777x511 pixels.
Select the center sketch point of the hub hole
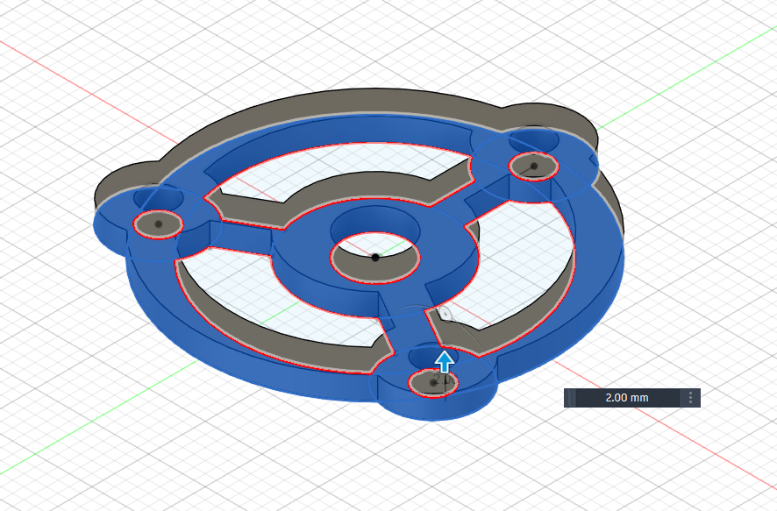click(x=375, y=258)
